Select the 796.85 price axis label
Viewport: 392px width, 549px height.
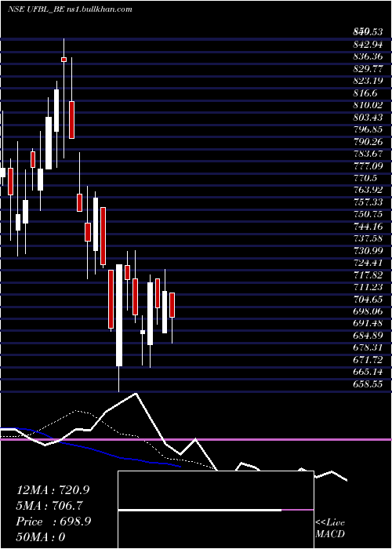coord(368,129)
